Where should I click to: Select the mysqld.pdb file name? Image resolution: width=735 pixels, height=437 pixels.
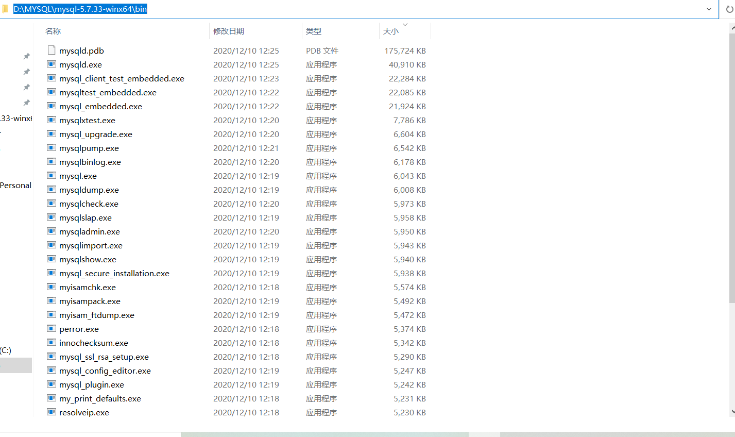coord(81,51)
